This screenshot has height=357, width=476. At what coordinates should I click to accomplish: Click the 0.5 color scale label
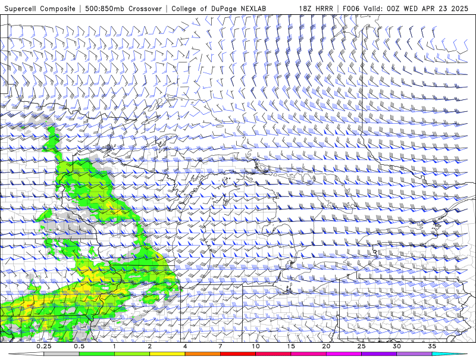point(79,346)
